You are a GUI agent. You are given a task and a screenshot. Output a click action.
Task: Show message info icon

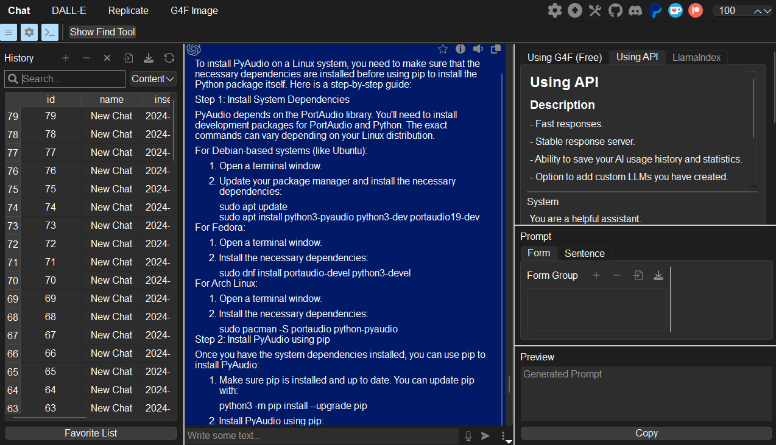point(460,49)
